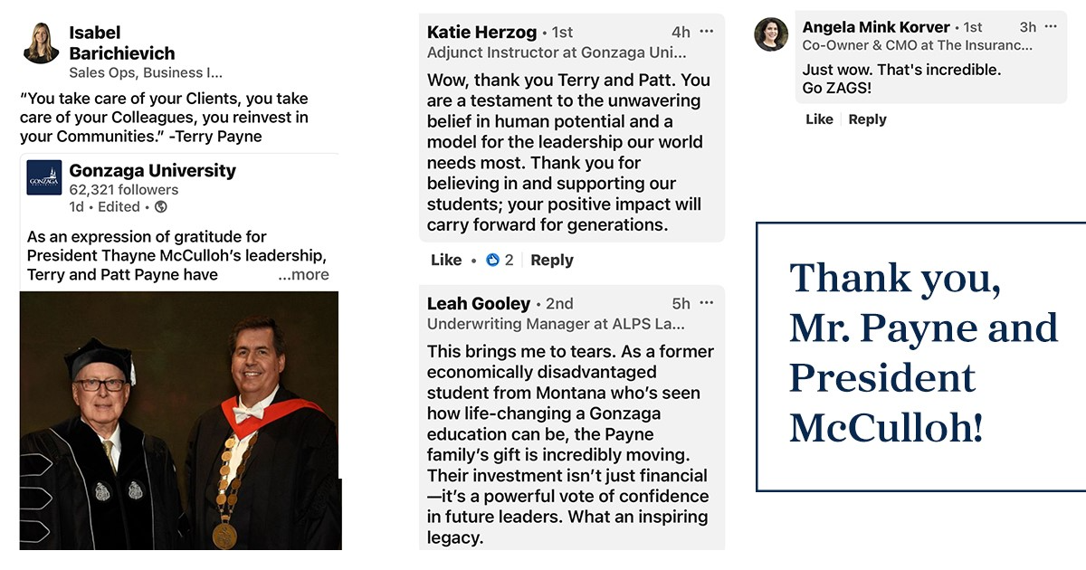Image resolution: width=1086 pixels, height=570 pixels.
Task: Reply to Katie Herzog's comment
Action: click(x=552, y=260)
